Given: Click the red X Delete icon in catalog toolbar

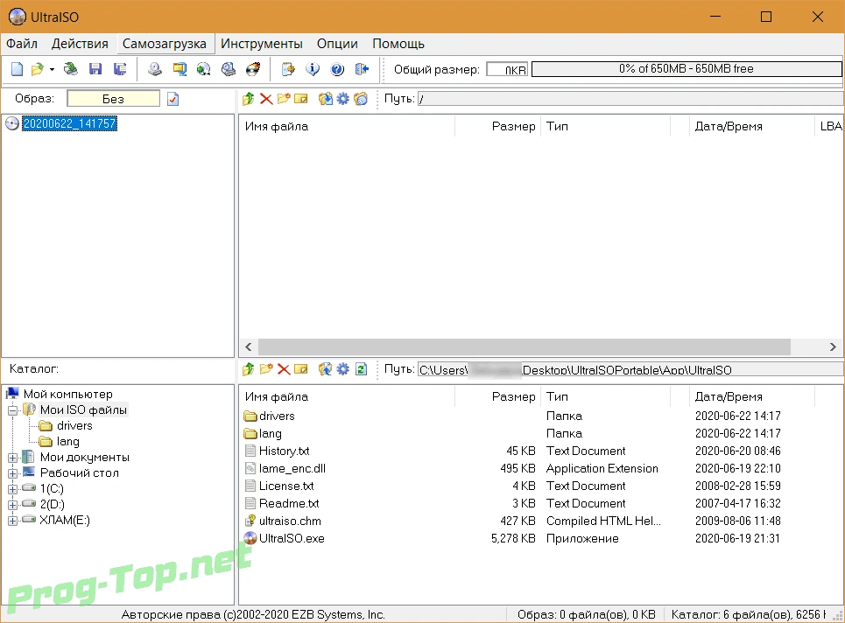Looking at the screenshot, I should (x=284, y=369).
